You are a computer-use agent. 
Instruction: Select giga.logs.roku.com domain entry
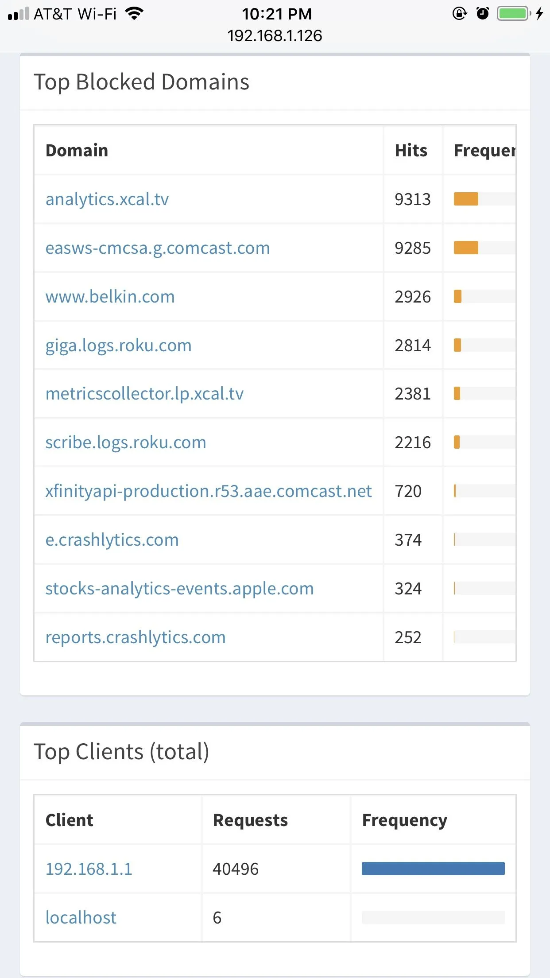tap(118, 345)
